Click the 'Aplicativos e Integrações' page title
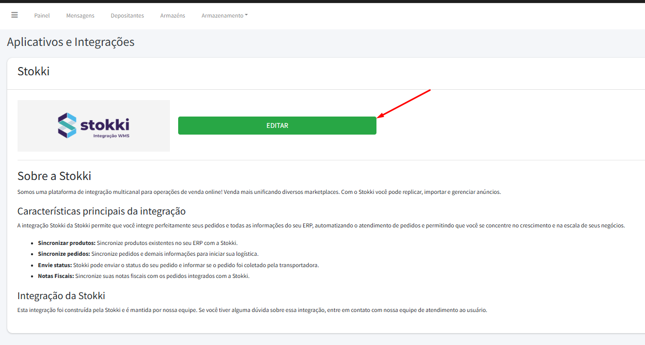Viewport: 645px width, 345px height. (x=71, y=42)
